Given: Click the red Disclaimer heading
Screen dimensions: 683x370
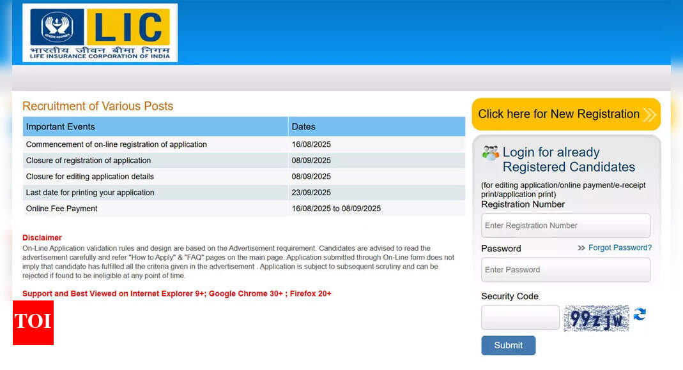Looking at the screenshot, I should click(x=42, y=237).
